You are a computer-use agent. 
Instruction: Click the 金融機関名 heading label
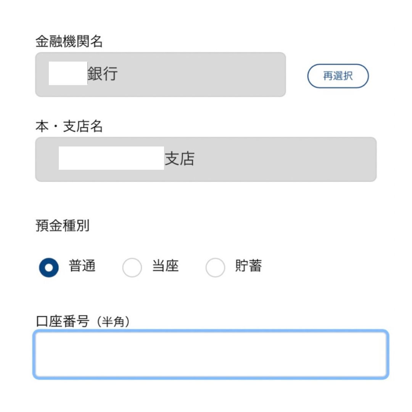(x=69, y=42)
